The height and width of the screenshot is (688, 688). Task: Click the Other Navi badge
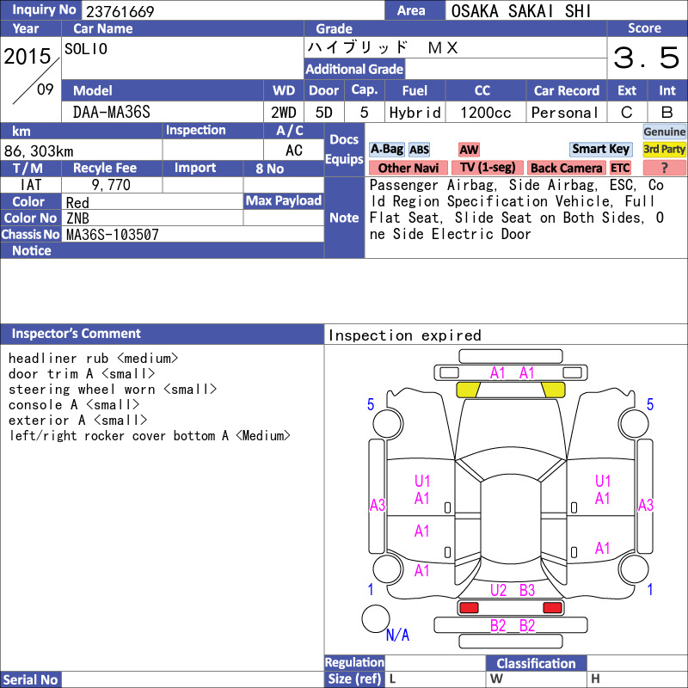pos(408,168)
